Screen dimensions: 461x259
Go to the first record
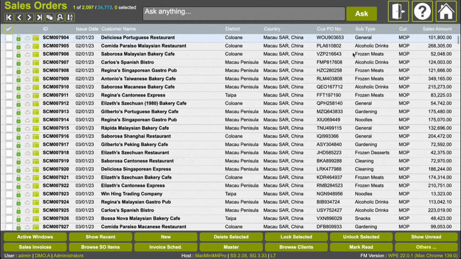9,18
